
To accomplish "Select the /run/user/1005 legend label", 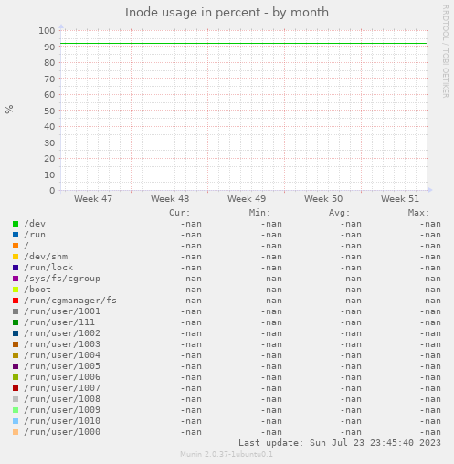I will pyautogui.click(x=62, y=366).
